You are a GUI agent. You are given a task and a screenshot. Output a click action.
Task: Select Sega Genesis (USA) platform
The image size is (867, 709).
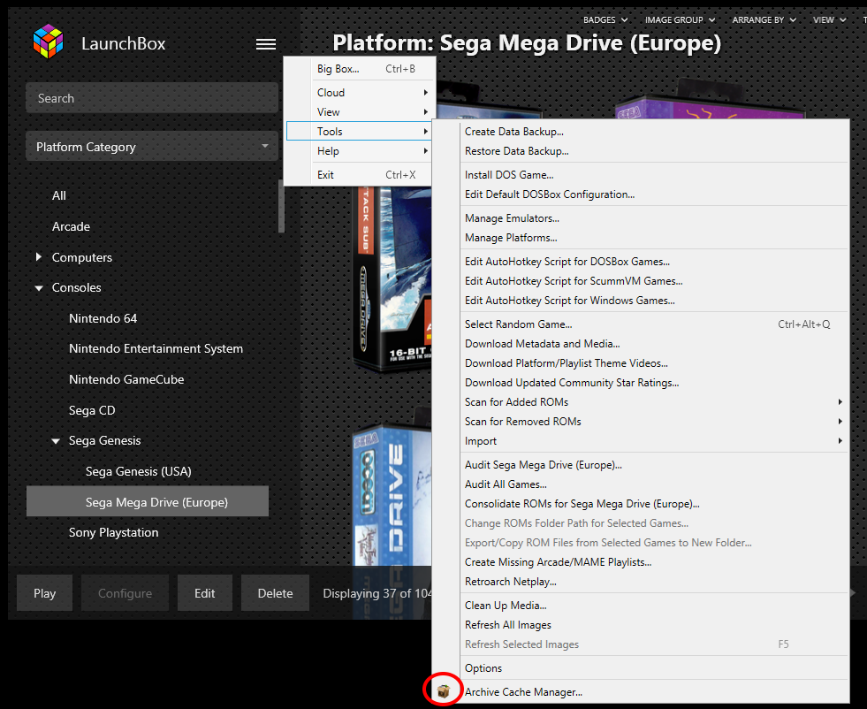[x=138, y=472]
